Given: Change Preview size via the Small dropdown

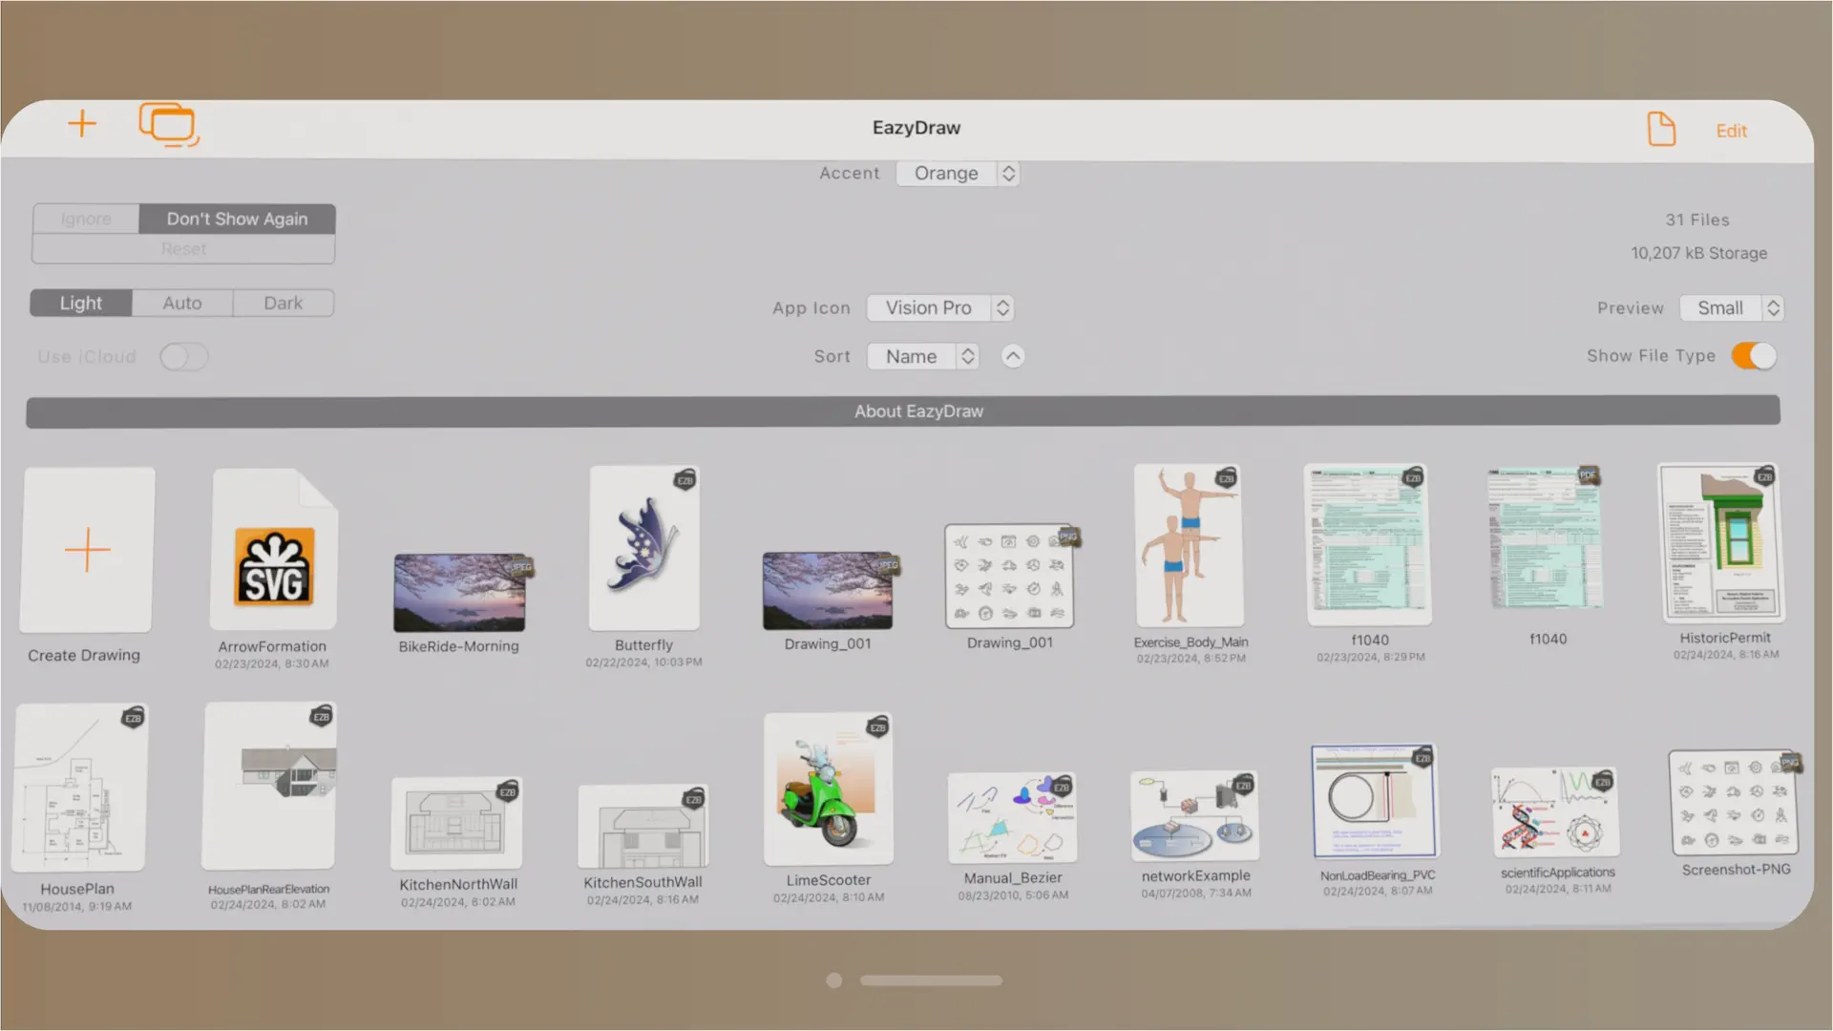Looking at the screenshot, I should 1731,307.
